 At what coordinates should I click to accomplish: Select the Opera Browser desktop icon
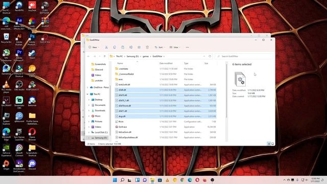(x=32, y=134)
